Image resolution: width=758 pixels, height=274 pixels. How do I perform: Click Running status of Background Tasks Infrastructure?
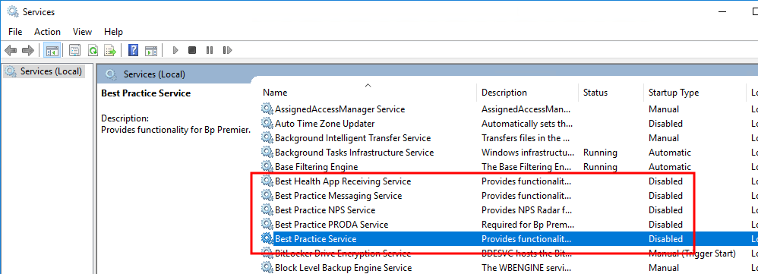[x=601, y=153]
